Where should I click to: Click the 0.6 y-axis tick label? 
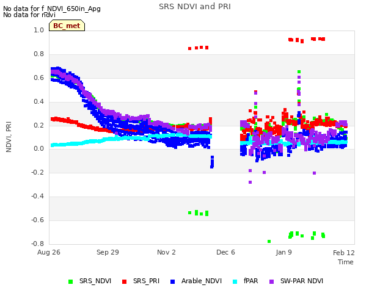pos(38,78)
